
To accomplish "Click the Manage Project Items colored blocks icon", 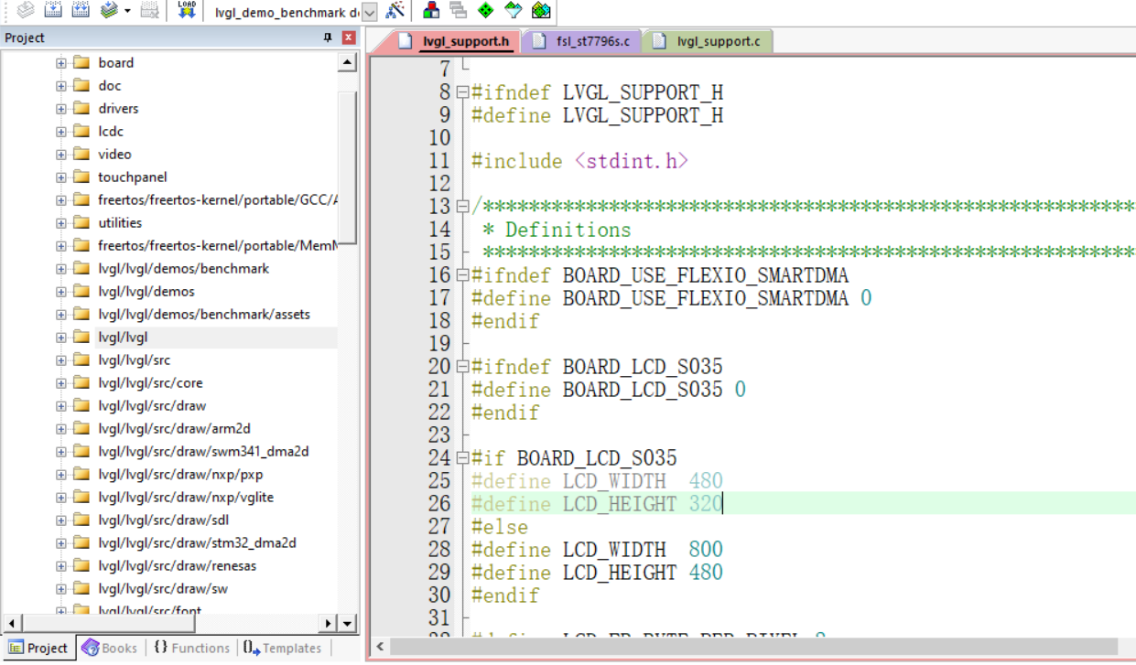I will [x=430, y=10].
